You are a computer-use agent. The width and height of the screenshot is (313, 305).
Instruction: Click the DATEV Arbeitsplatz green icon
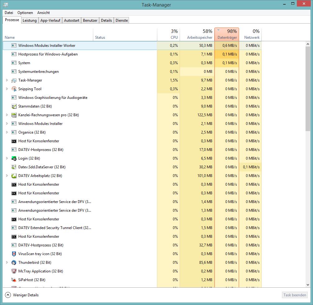tap(14, 176)
